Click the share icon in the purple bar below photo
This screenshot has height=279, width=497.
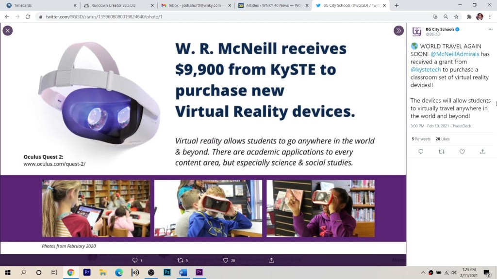click(271, 260)
